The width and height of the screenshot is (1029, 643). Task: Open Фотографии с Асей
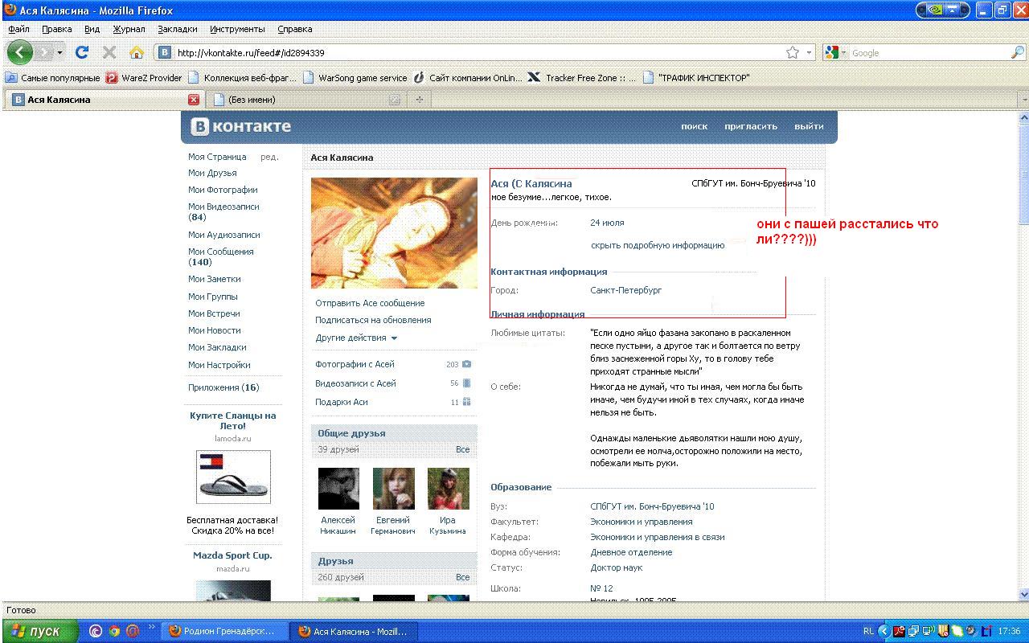[x=355, y=364]
